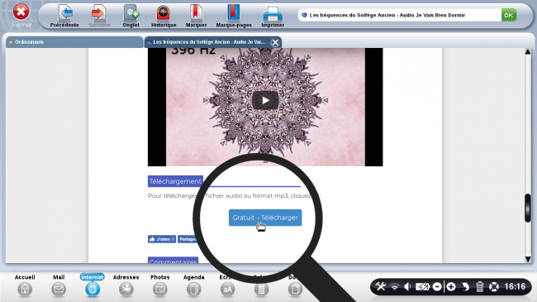The image size is (537, 302).
Task: Click the speaker volume tray icon
Action: [407, 286]
